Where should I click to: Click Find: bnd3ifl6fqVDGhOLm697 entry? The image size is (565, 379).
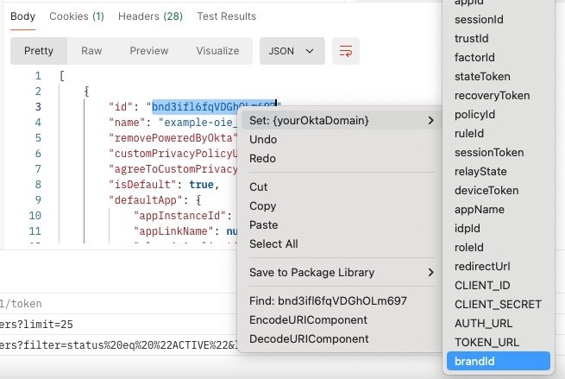[328, 301]
